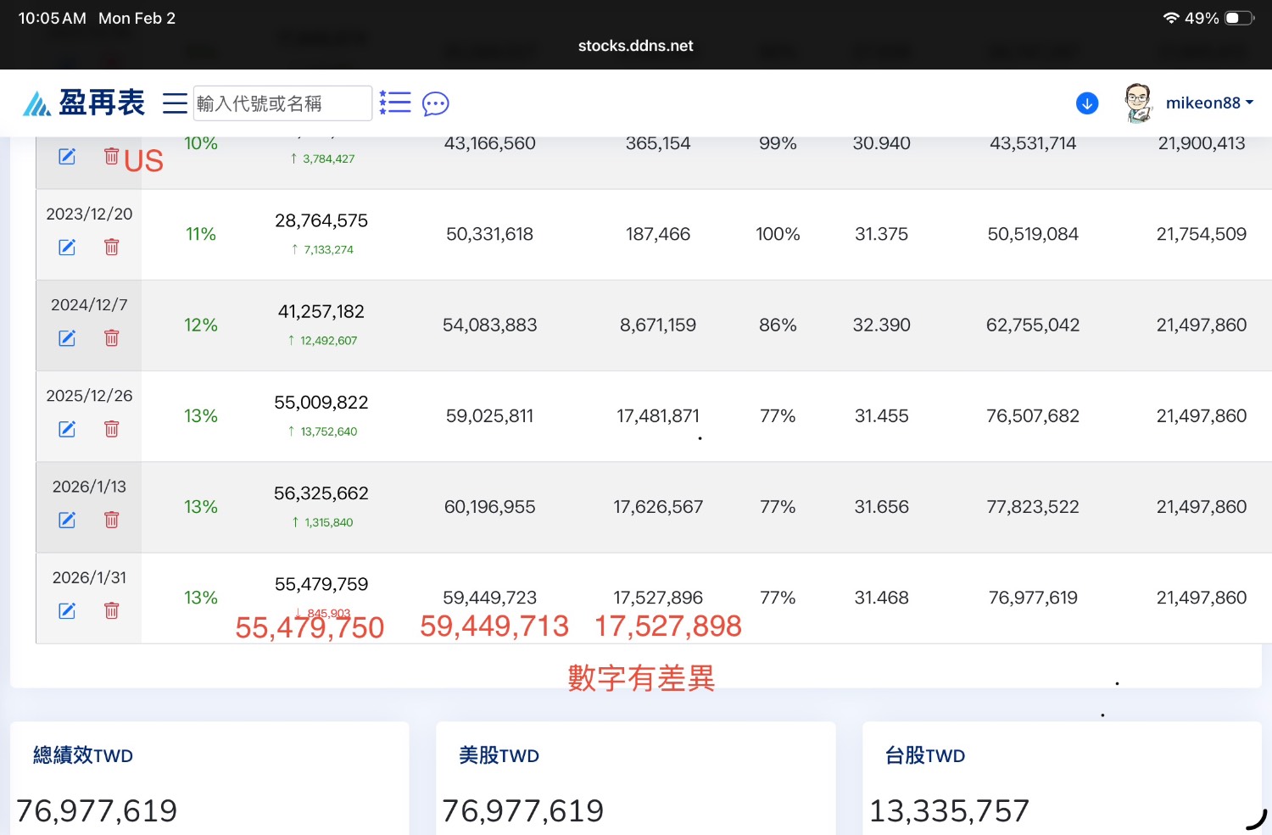1272x835 pixels.
Task: Delete the 2023/12/20 record
Action: (x=111, y=248)
